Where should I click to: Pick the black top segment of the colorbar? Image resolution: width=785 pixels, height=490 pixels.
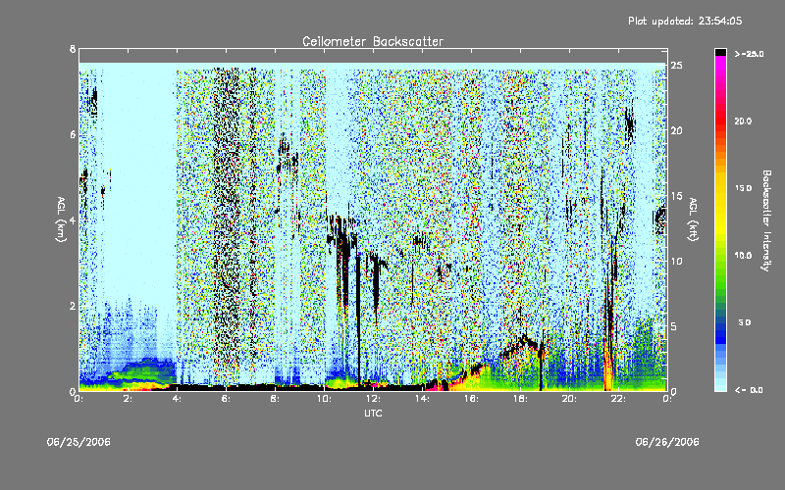pos(720,52)
